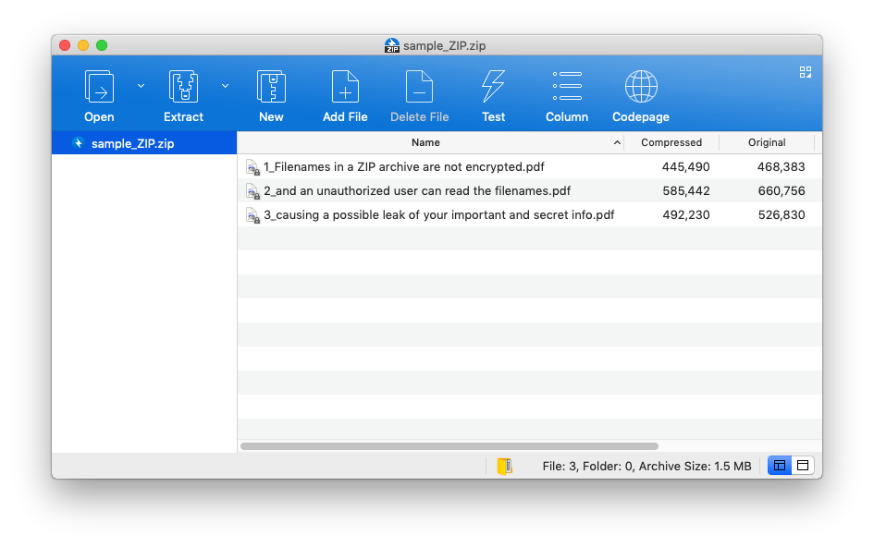Screen dimensions: 874x547
Task: Expand the Open button dropdown arrow
Action: (x=141, y=86)
